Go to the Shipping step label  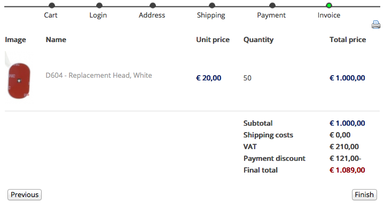point(211,15)
